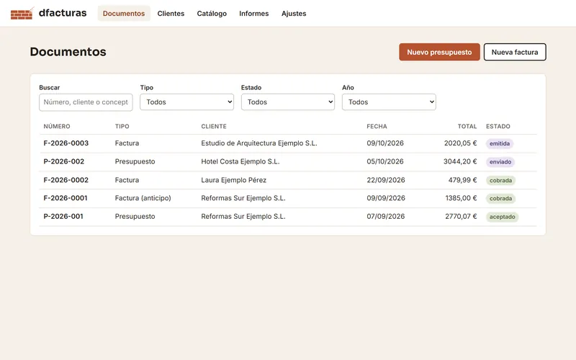This screenshot has width=576, height=360.
Task: Click the 479,99 € total
Action: point(462,180)
